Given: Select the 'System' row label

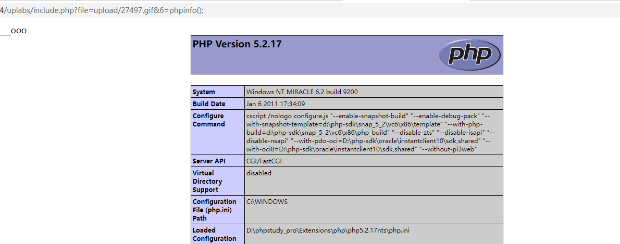Looking at the screenshot, I should tap(218, 92).
